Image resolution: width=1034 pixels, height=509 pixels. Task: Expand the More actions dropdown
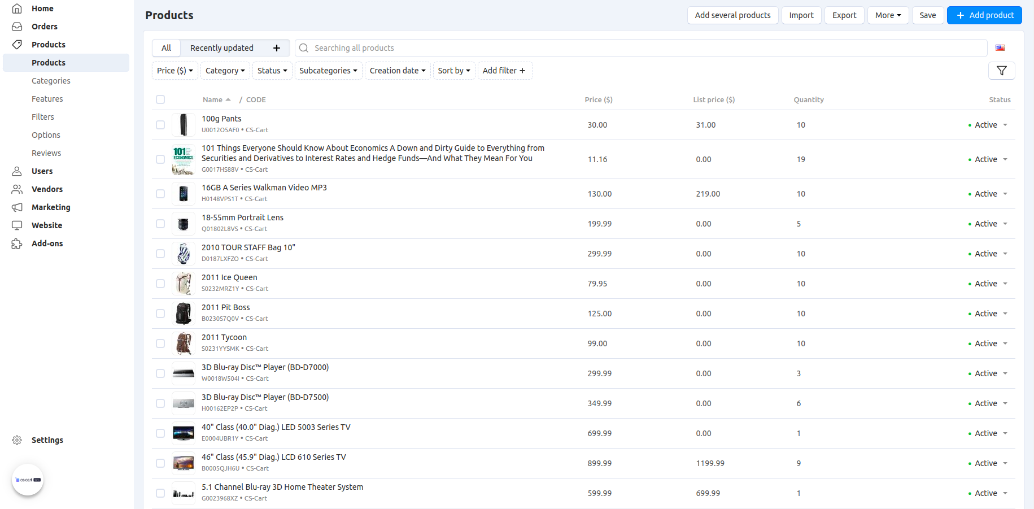click(x=888, y=15)
